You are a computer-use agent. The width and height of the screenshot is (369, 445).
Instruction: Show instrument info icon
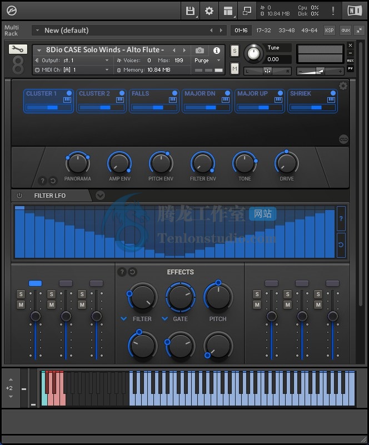[x=217, y=51]
